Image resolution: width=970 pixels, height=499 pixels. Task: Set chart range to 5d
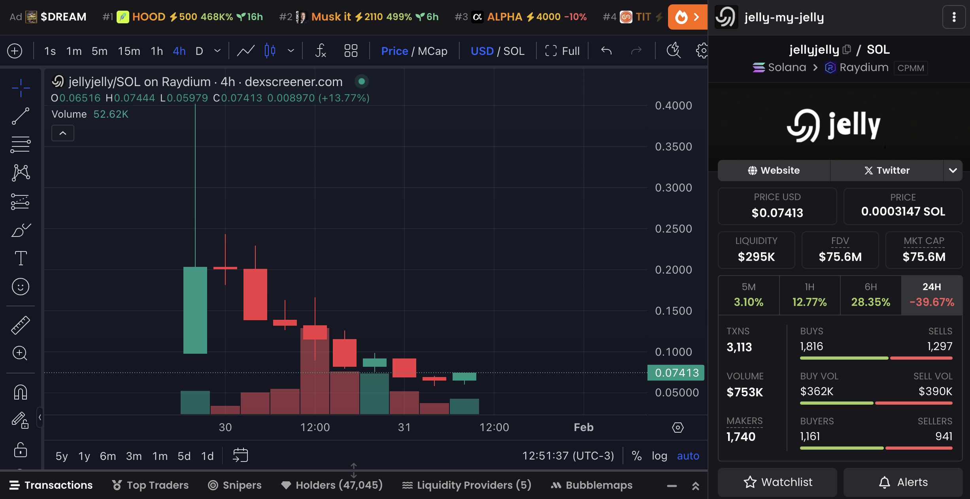[x=184, y=456]
